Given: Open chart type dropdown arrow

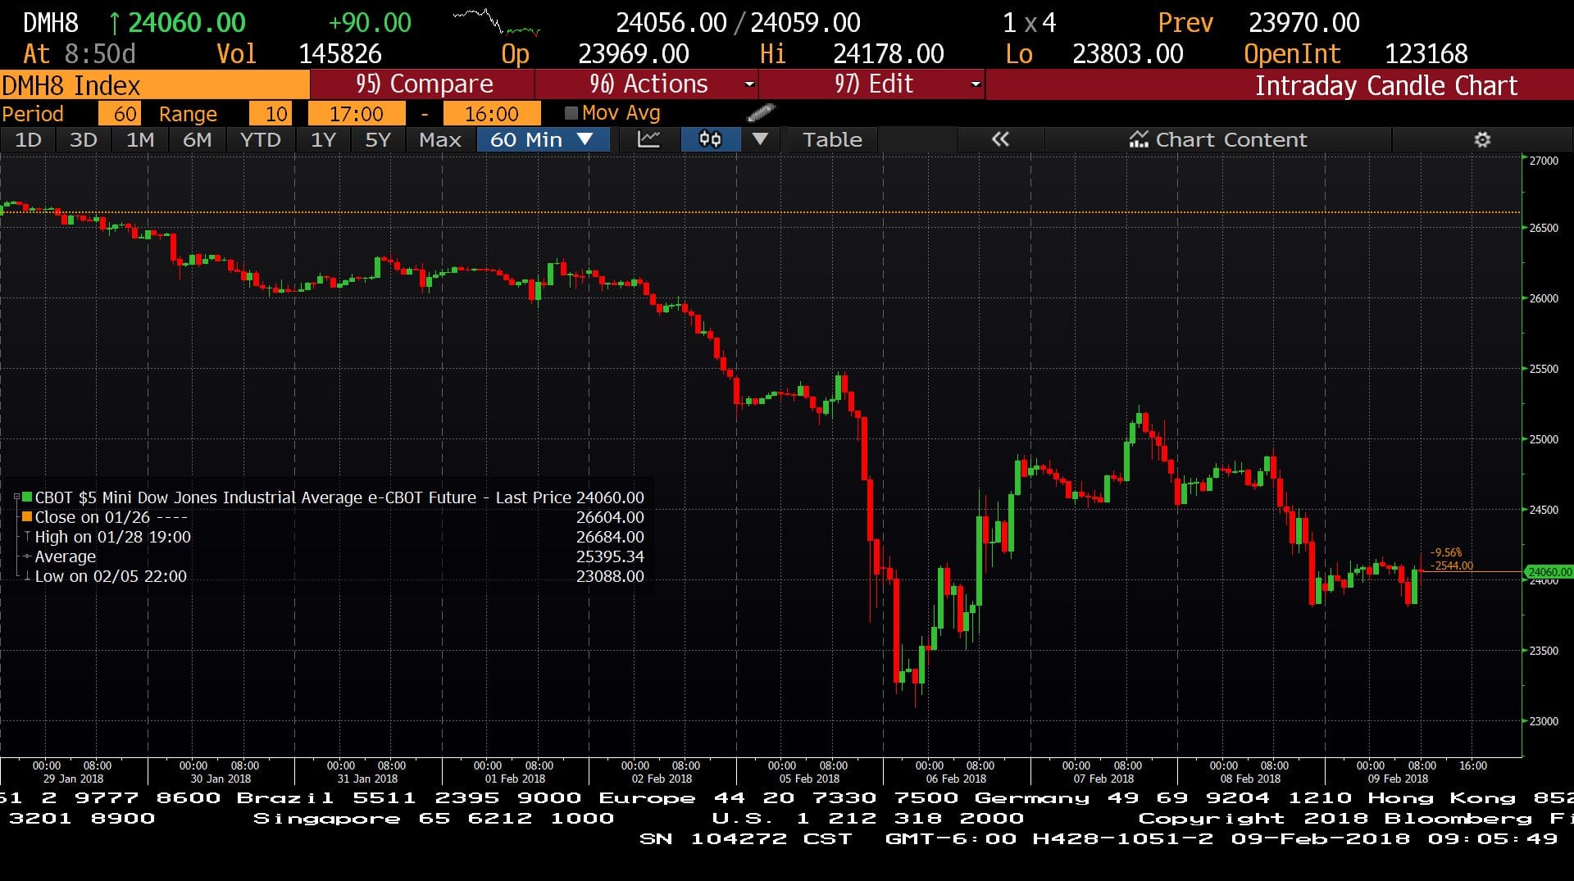Looking at the screenshot, I should (x=760, y=139).
